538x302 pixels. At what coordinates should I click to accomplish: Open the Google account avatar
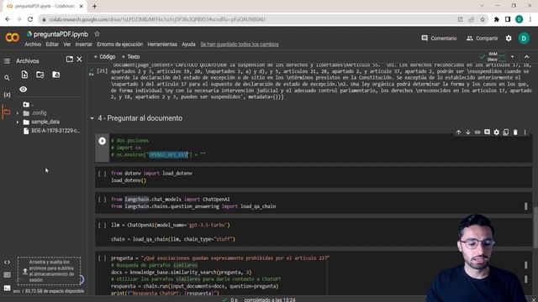[x=524, y=39]
